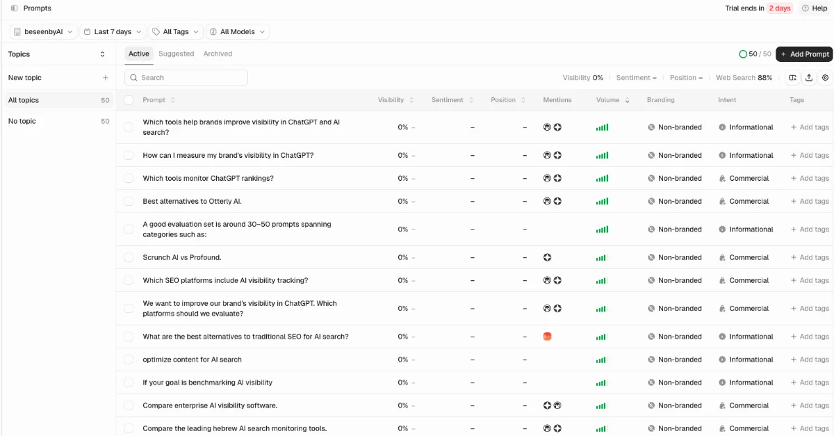Click the Non-branded icon in 'Which SEO platforms' row

click(651, 280)
